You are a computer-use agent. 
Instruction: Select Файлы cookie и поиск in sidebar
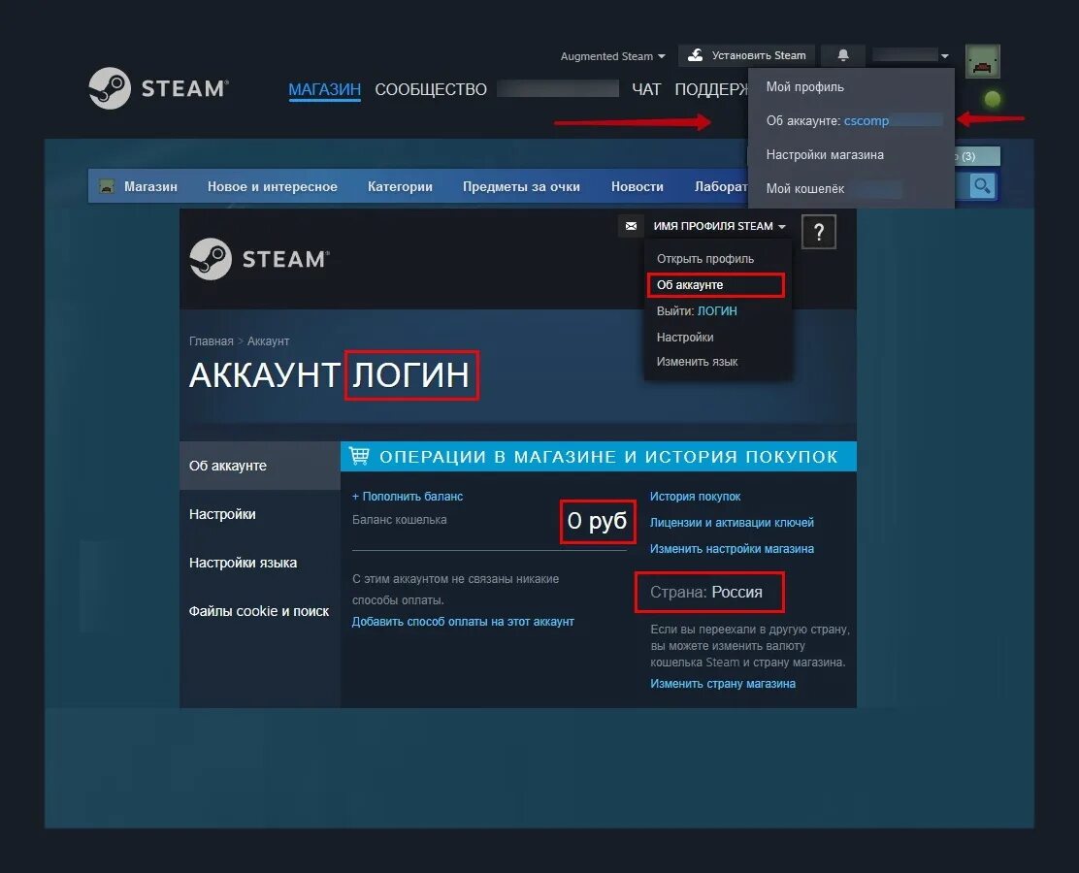tap(260, 611)
